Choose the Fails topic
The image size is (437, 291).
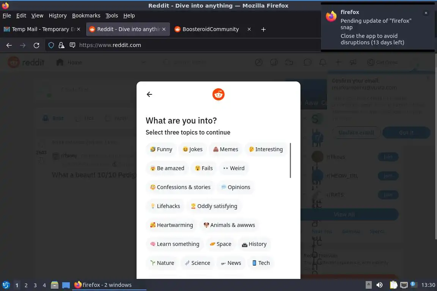click(x=204, y=168)
